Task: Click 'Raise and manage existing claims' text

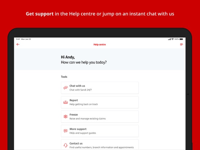Action: click(88, 118)
